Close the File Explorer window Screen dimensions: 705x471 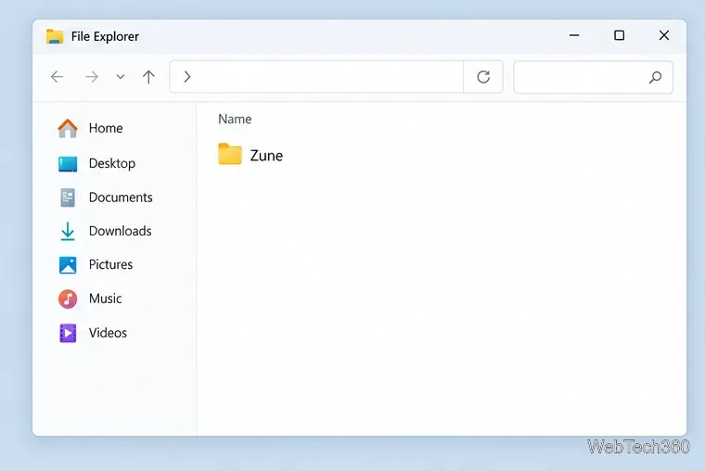664,35
